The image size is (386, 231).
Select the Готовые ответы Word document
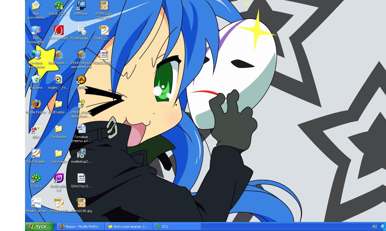(81, 129)
